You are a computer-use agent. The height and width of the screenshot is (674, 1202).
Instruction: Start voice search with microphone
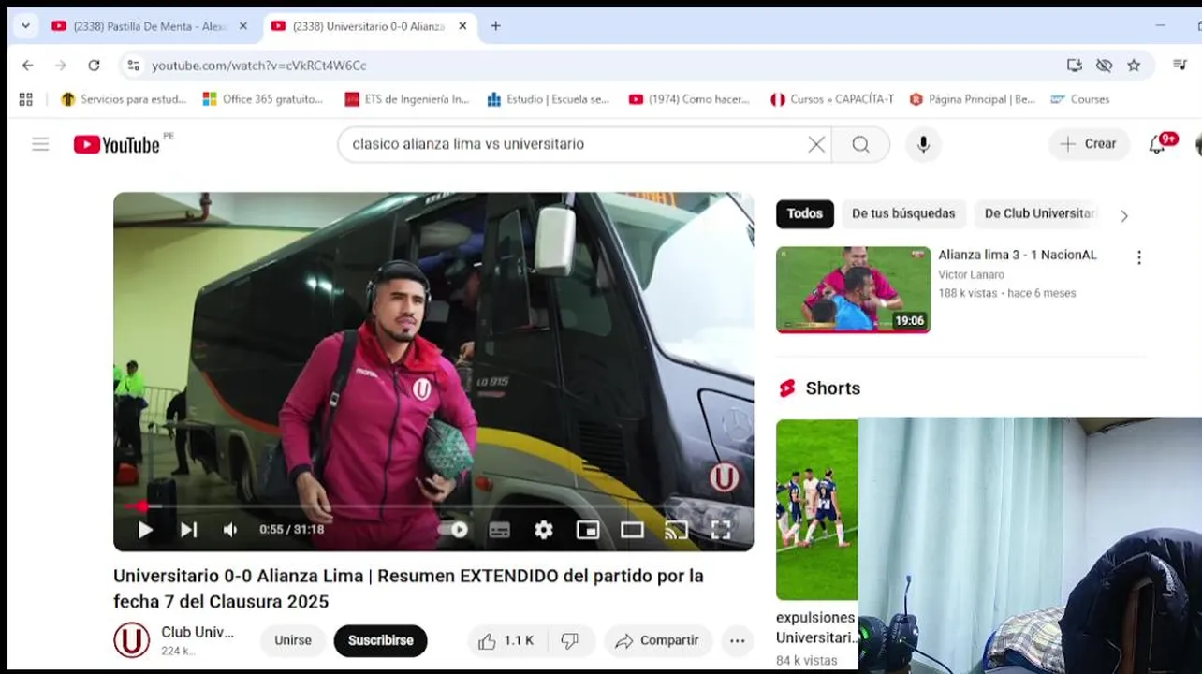923,144
